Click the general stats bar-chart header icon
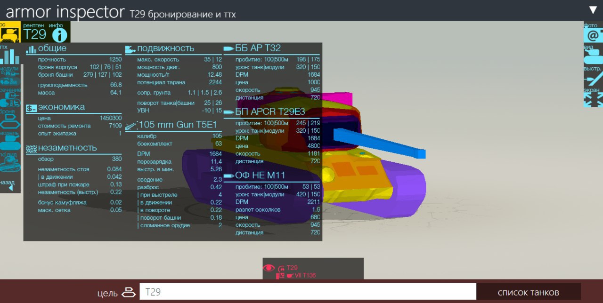Image resolution: width=603 pixels, height=303 pixels. [31, 49]
